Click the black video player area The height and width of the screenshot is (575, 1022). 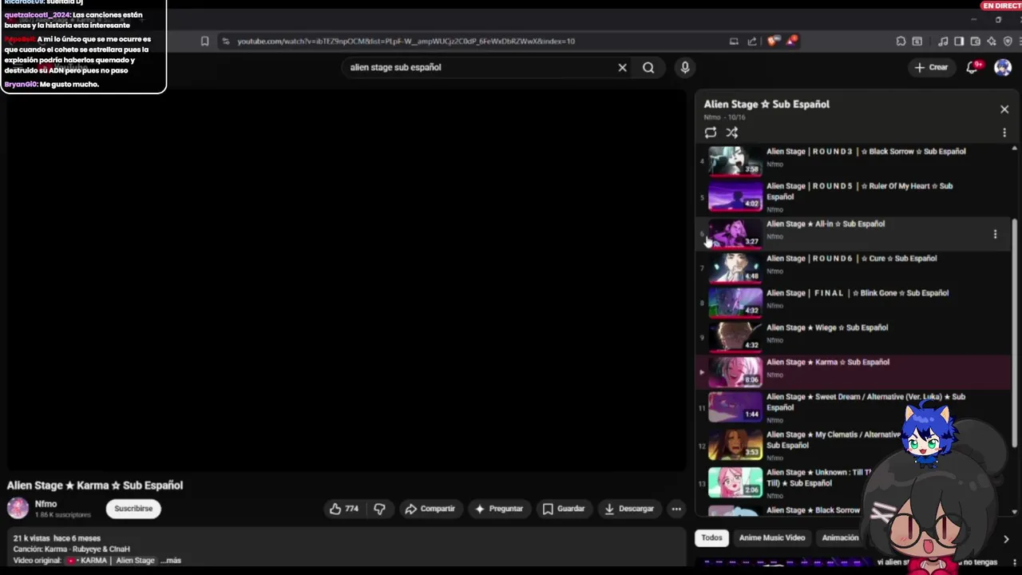(346, 280)
